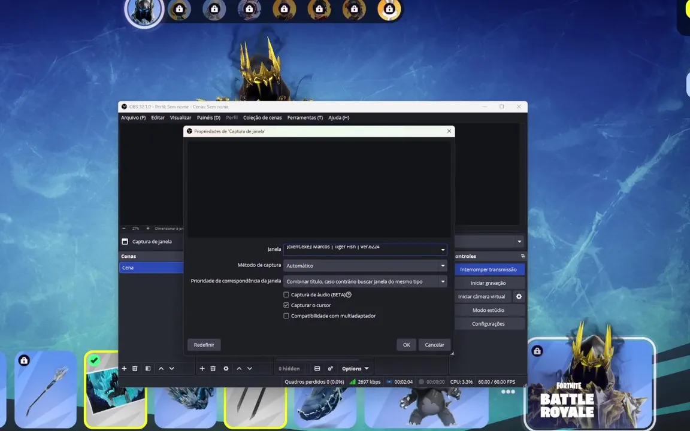Expand the audio mixer Options dropdown
This screenshot has width=690, height=431.
(x=355, y=369)
